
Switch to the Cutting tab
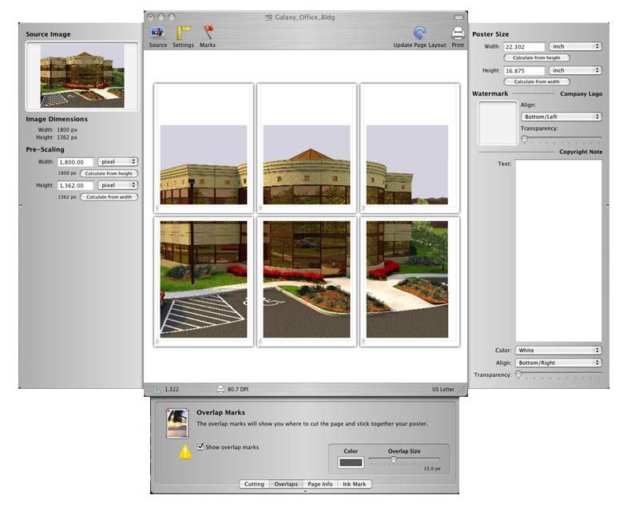click(254, 484)
